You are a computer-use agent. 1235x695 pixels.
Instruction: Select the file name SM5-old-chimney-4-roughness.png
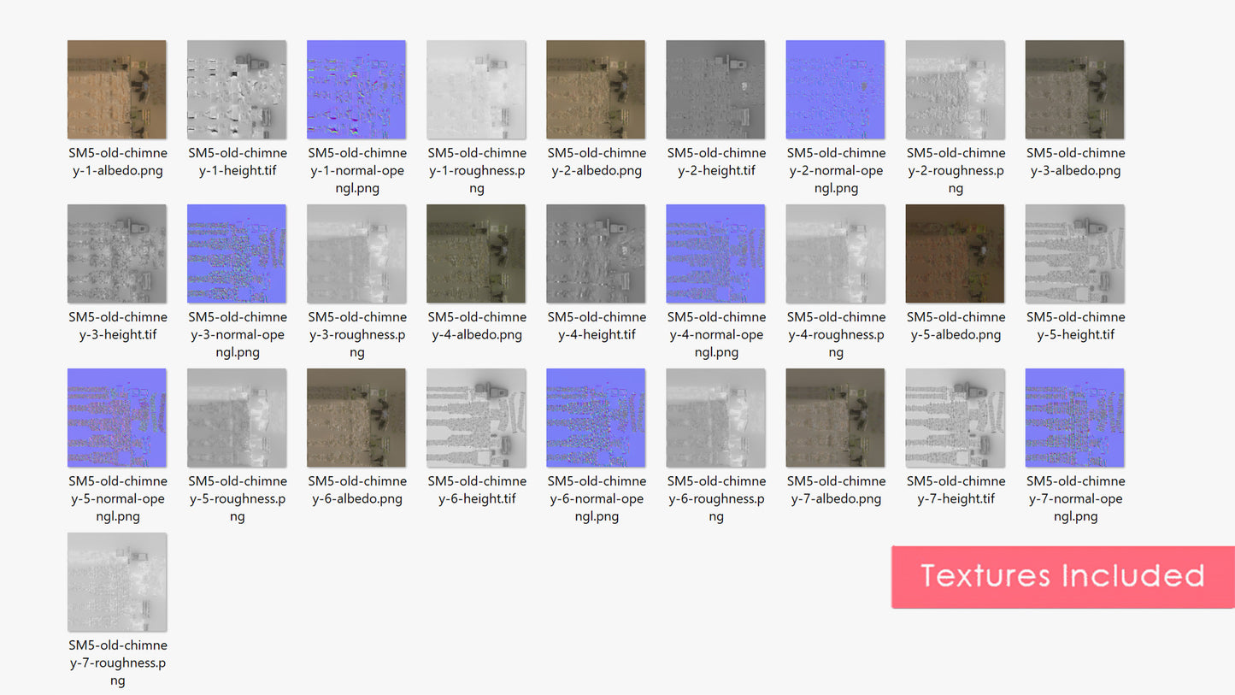coord(836,334)
